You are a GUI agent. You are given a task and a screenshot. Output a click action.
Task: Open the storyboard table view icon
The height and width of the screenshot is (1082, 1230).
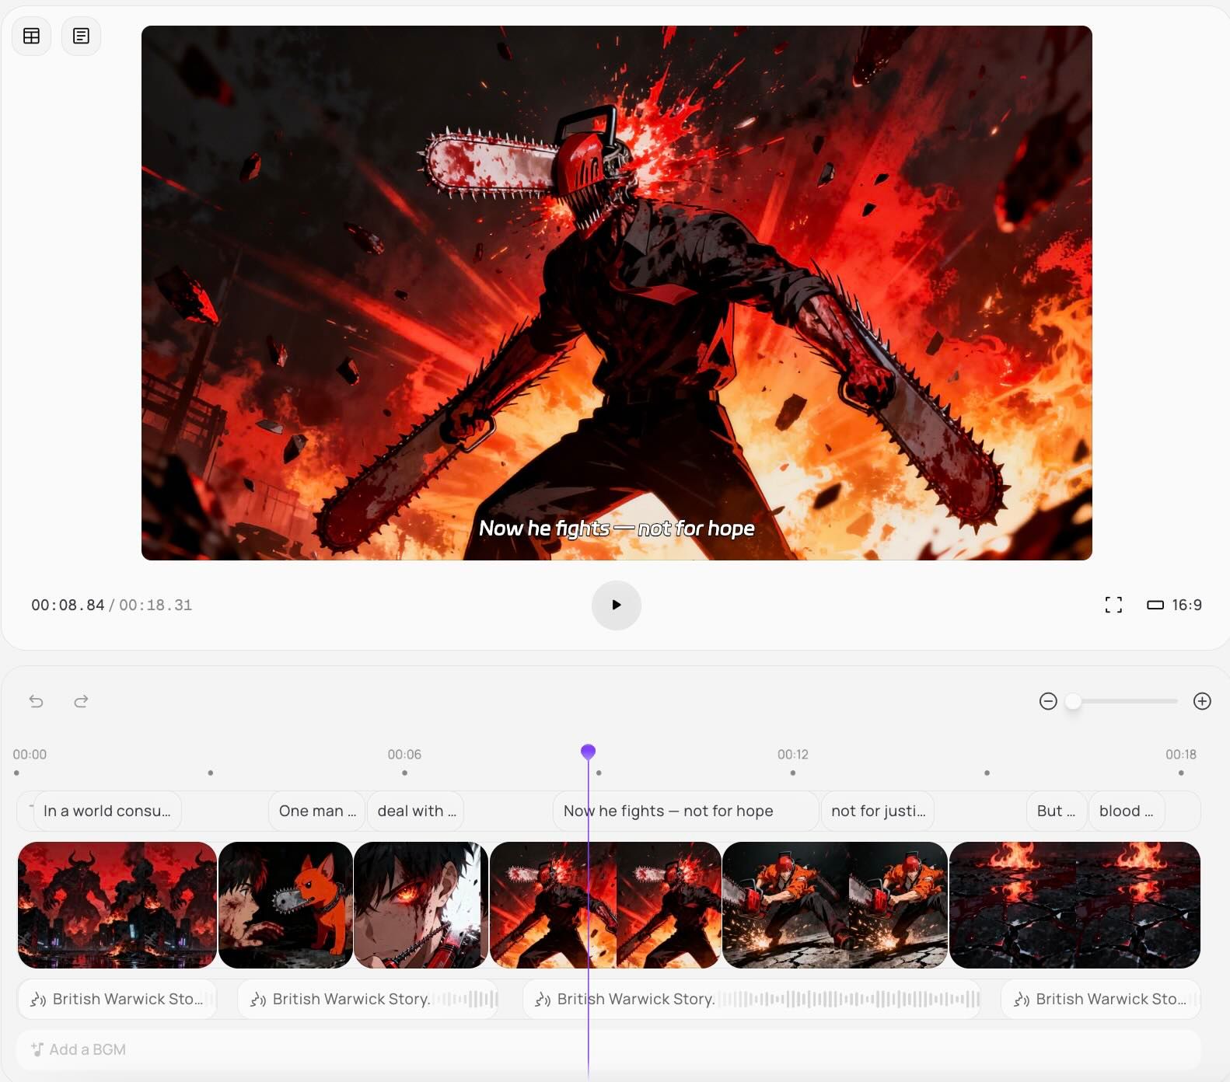(x=32, y=37)
